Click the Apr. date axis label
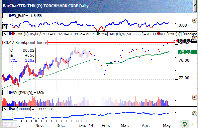The height and width of the screenshot is (128, 198). click(146, 125)
